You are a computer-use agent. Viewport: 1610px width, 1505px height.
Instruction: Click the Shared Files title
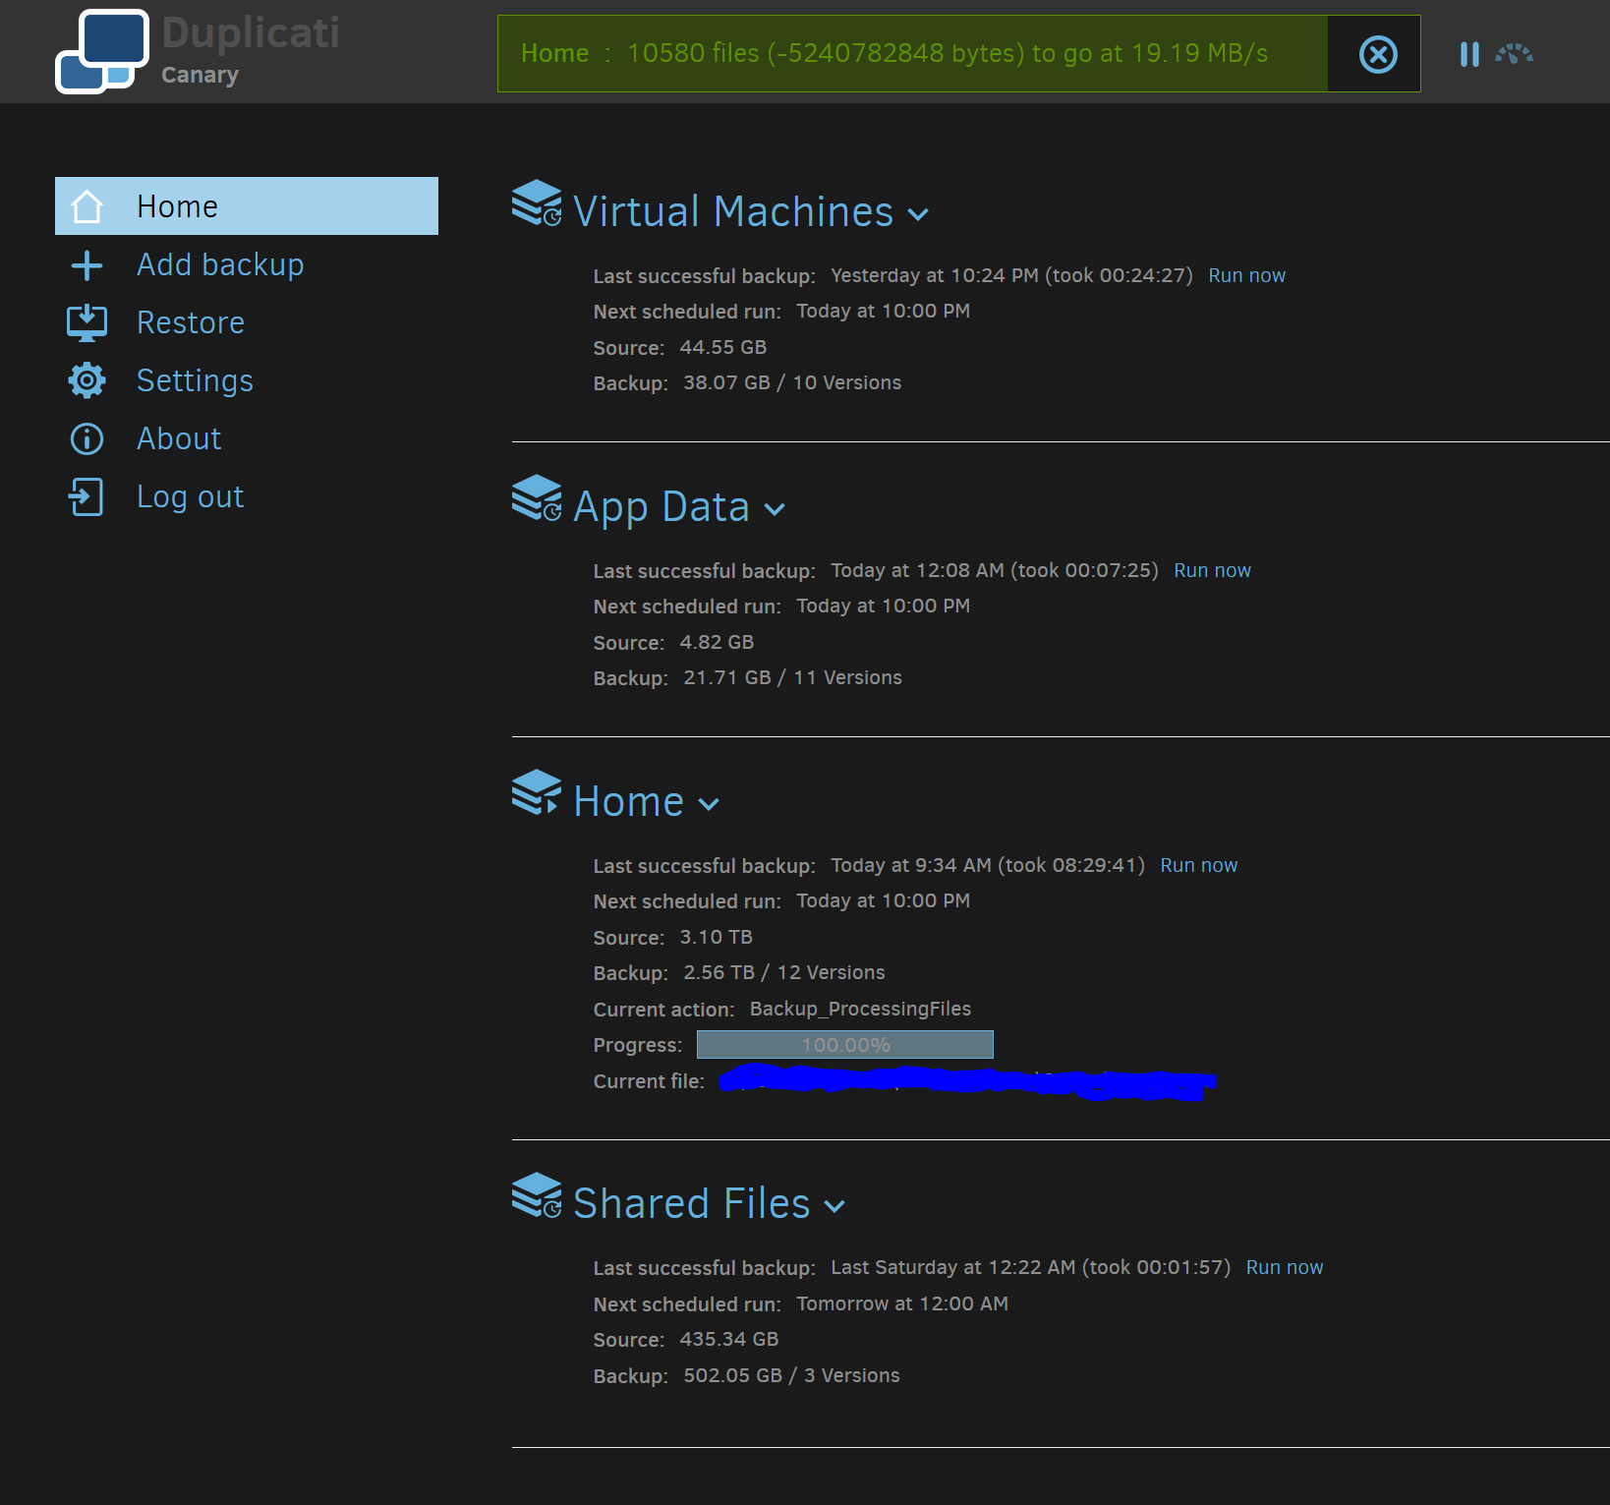click(x=691, y=1203)
